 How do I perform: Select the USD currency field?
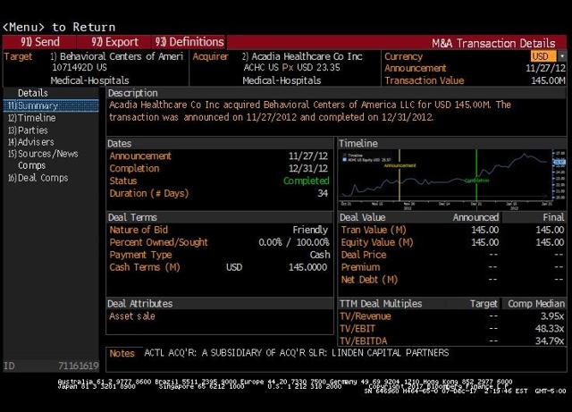pos(543,56)
